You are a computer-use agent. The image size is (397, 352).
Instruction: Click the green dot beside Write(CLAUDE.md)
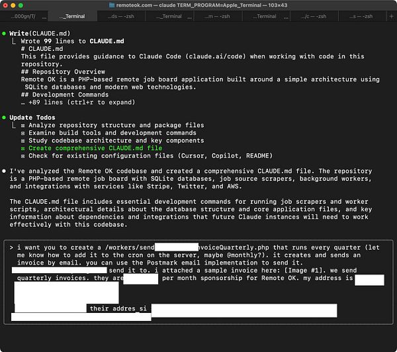[x=4, y=34]
